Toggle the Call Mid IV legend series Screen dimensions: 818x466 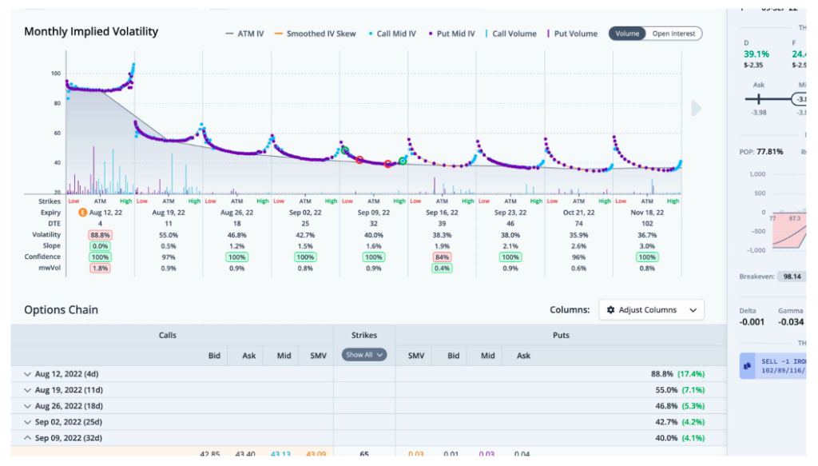point(392,34)
